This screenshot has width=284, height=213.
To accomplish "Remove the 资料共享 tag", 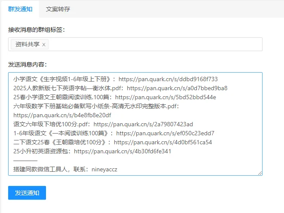I will tap(44, 45).
